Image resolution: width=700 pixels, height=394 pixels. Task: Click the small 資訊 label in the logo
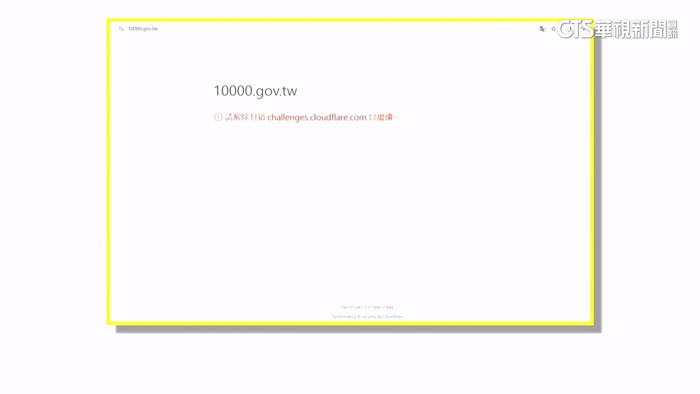click(x=673, y=29)
